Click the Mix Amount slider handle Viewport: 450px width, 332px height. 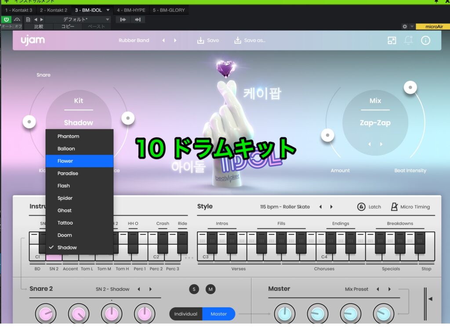(327, 135)
